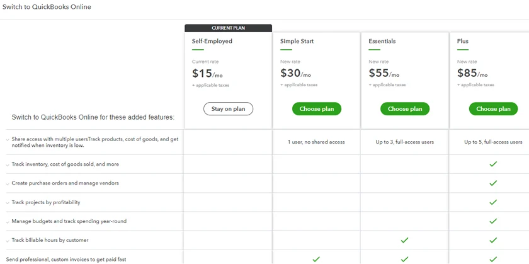The width and height of the screenshot is (529, 264).
Task: Click the '1 user, no shared access' cell
Action: pyautogui.click(x=316, y=142)
